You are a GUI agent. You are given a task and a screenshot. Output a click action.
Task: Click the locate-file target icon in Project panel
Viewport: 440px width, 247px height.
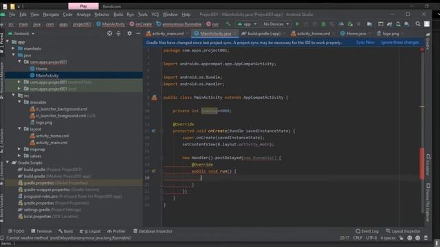110,34
